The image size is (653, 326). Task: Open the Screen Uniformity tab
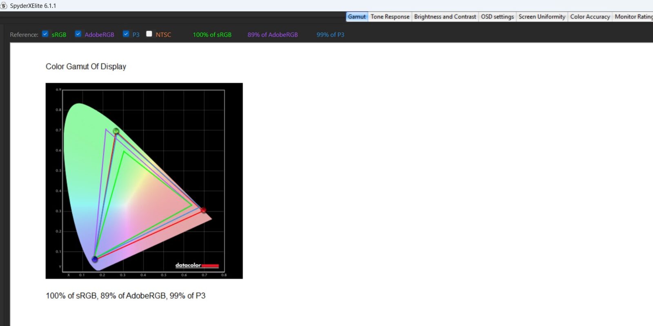point(542,17)
